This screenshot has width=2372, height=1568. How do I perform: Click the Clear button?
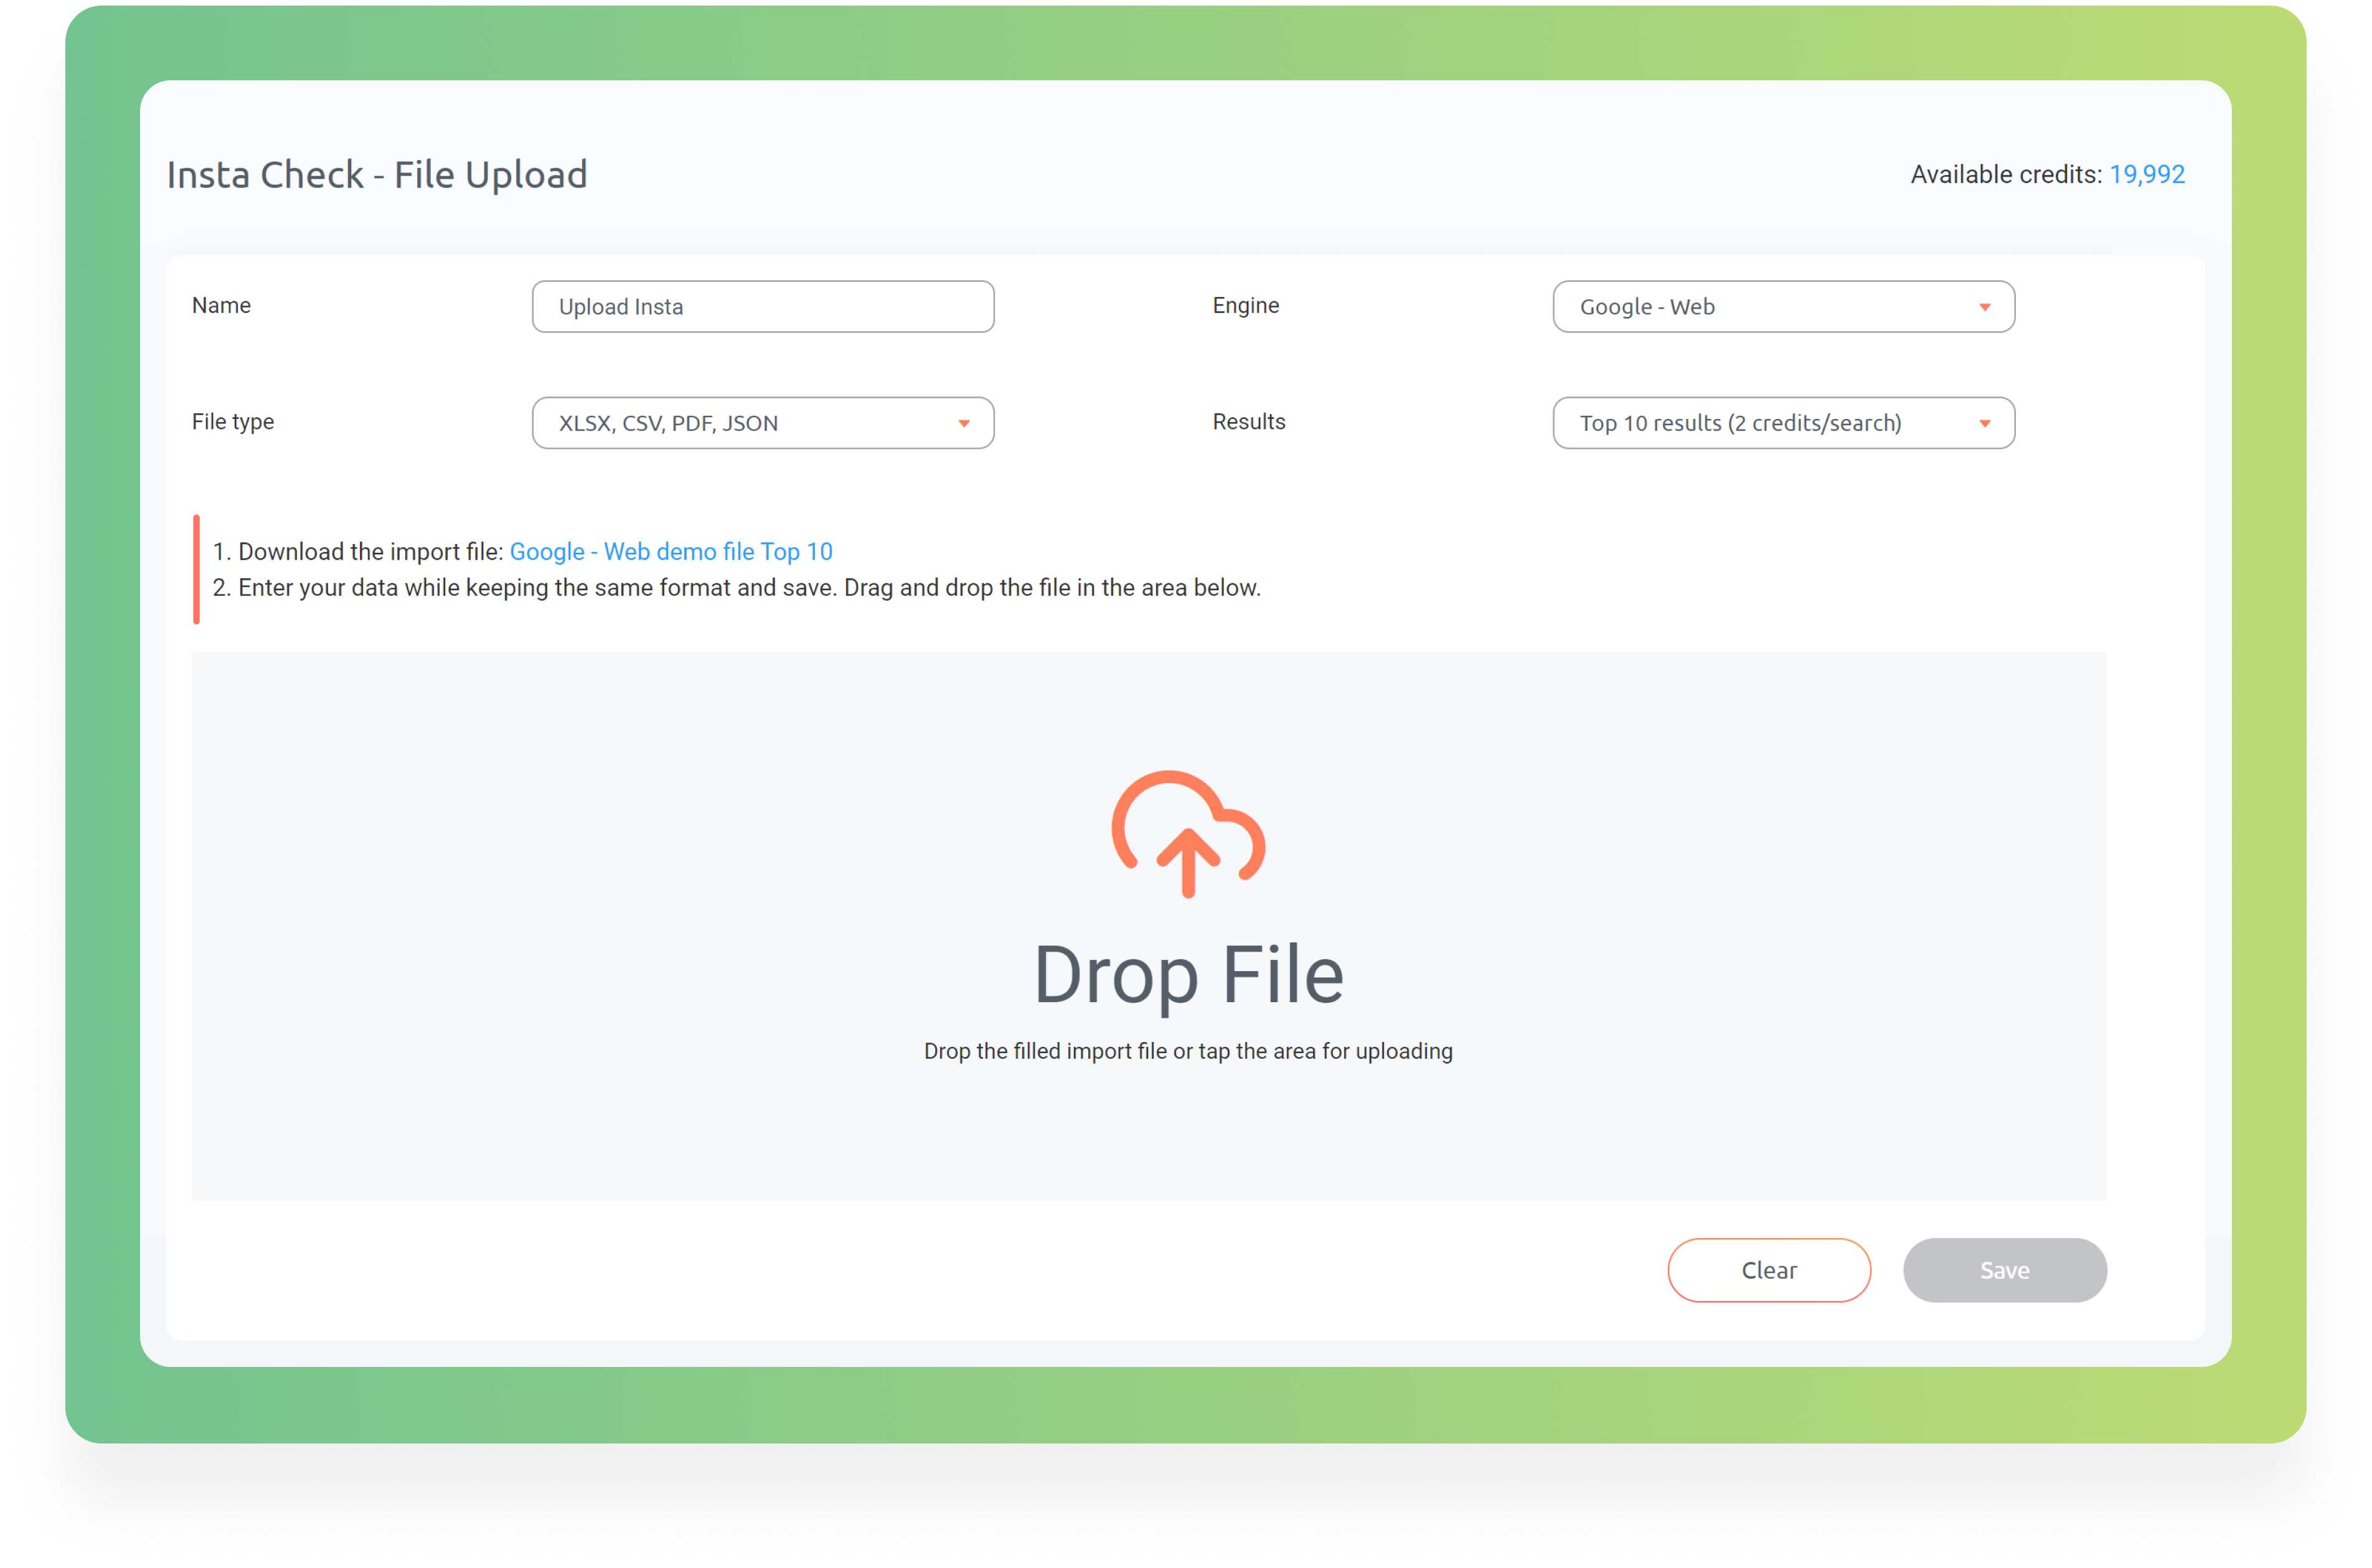pyautogui.click(x=1769, y=1270)
